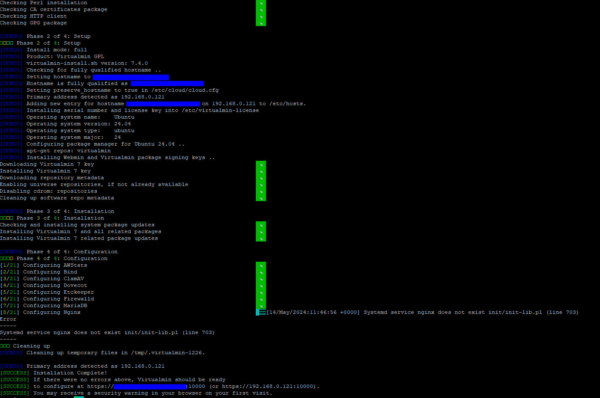Click 'Installation Complete!' success message
600x398 pixels.
70,373
